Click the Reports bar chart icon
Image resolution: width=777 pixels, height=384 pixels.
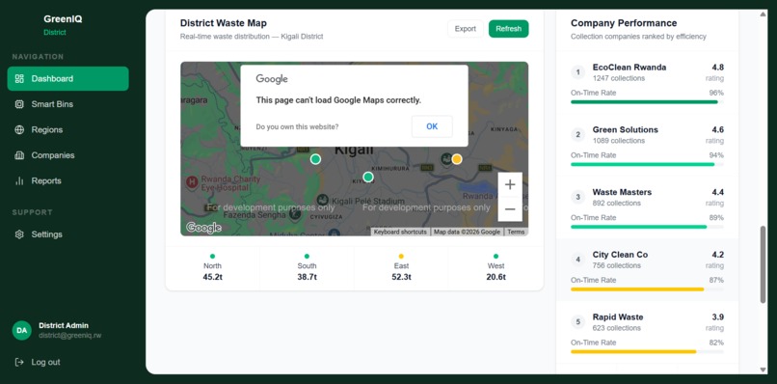(19, 180)
